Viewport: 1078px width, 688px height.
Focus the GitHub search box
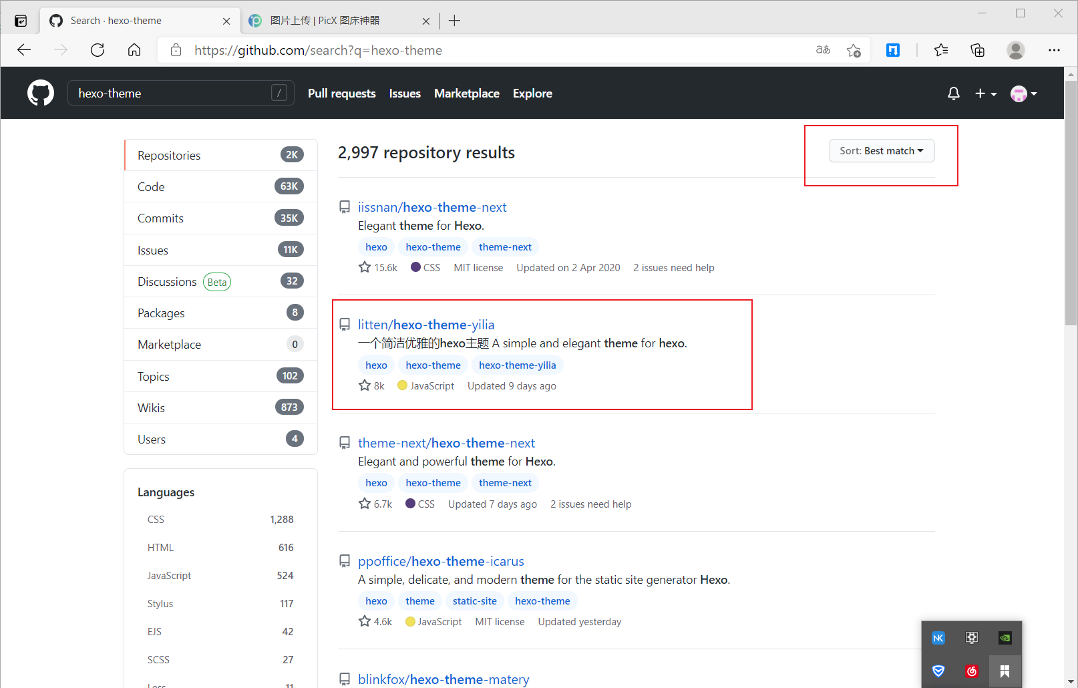181,93
